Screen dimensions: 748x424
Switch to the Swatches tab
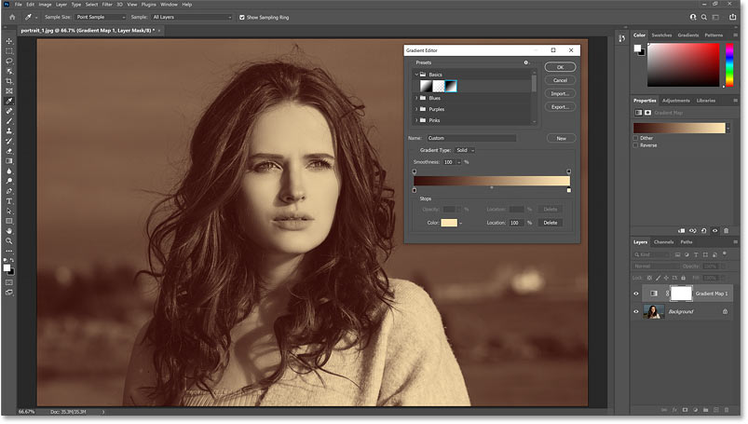point(661,35)
